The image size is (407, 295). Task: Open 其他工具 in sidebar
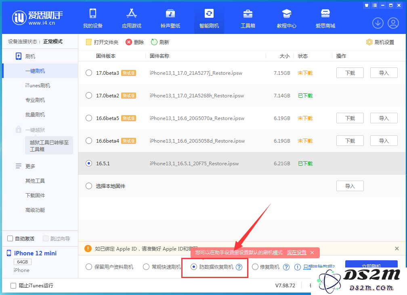[x=35, y=181]
